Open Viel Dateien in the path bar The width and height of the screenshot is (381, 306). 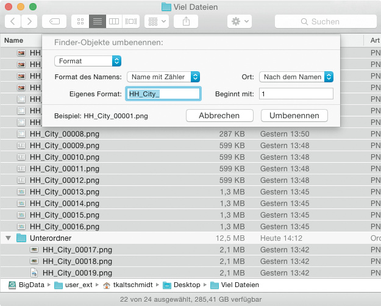235,285
